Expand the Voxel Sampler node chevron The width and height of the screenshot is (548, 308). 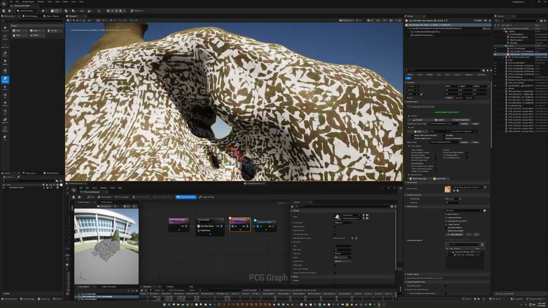pos(210,234)
